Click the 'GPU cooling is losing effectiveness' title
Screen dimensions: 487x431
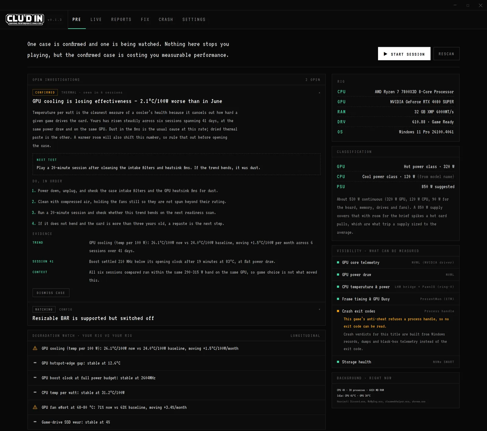point(127,101)
